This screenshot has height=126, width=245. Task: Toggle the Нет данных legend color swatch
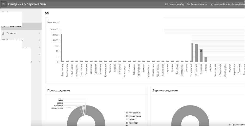[x=127, y=113]
